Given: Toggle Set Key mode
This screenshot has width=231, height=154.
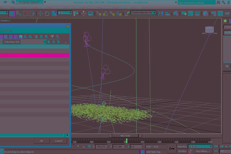Looking at the screenshot, I should point(182,151).
